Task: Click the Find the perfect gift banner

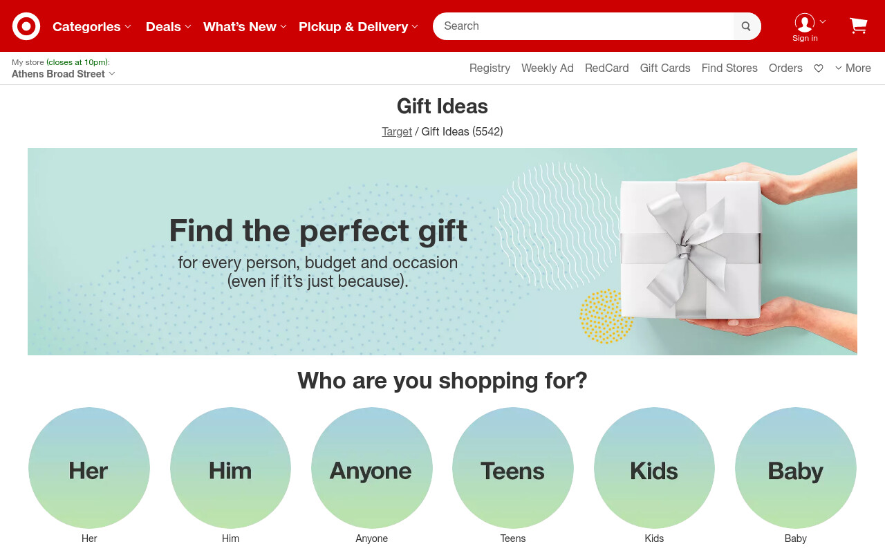Action: click(442, 252)
